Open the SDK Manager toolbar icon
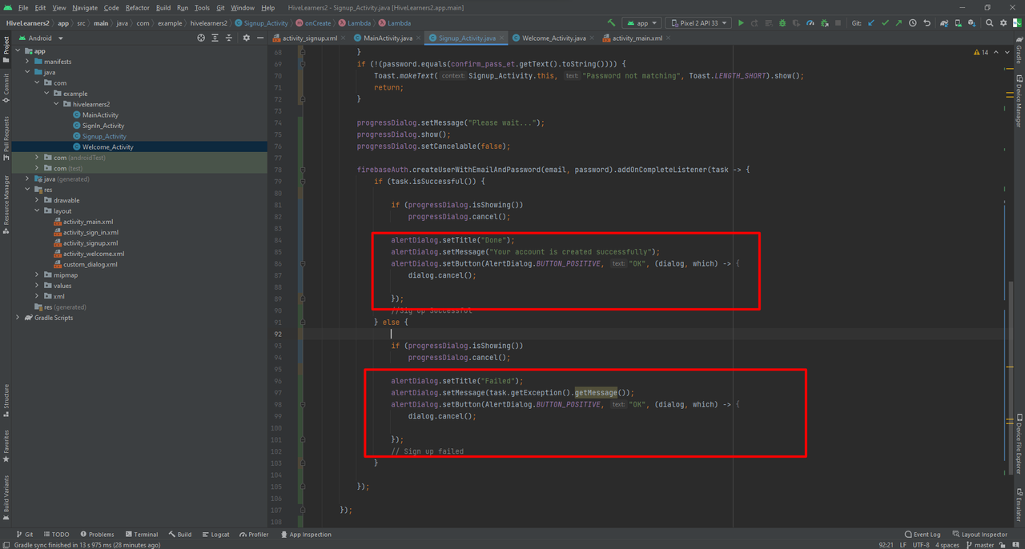1025x549 pixels. (x=973, y=23)
